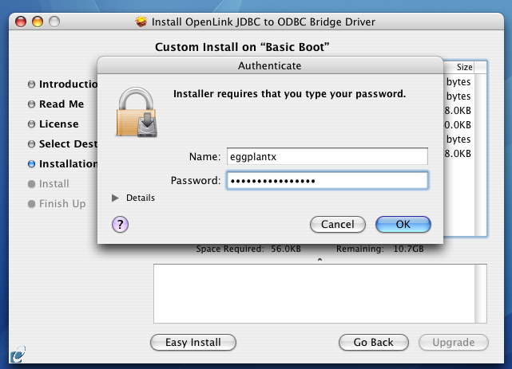This screenshot has width=512, height=369.
Task: Click the Upgrade button
Action: [x=454, y=342]
